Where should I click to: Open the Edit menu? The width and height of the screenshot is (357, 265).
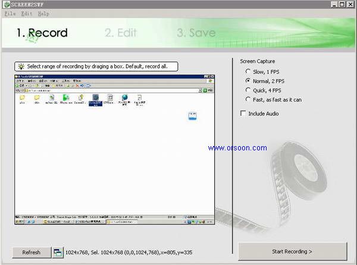point(26,13)
